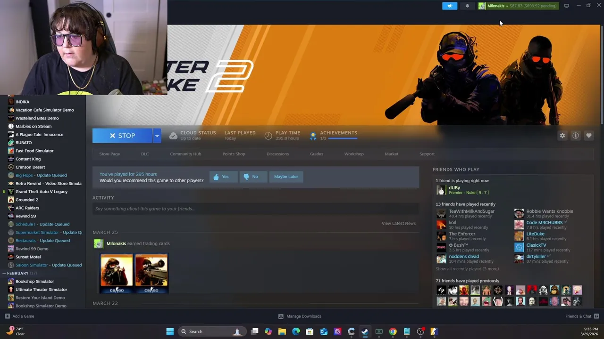Click friend name noddens divad
Image resolution: width=604 pixels, height=339 pixels.
click(464, 257)
